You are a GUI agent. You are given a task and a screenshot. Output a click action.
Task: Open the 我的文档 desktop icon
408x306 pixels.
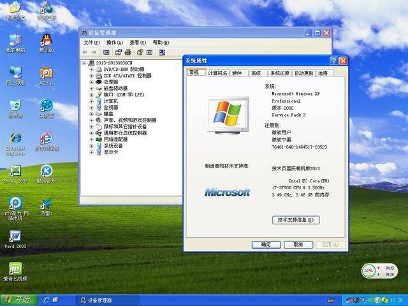[x=15, y=10]
